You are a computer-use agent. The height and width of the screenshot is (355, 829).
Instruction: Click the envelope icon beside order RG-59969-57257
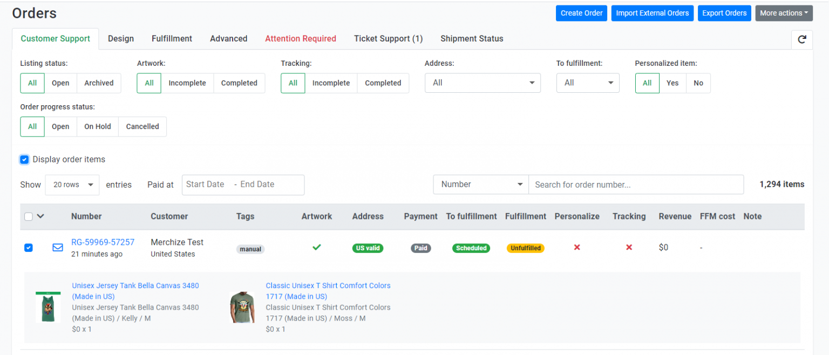pyautogui.click(x=57, y=248)
